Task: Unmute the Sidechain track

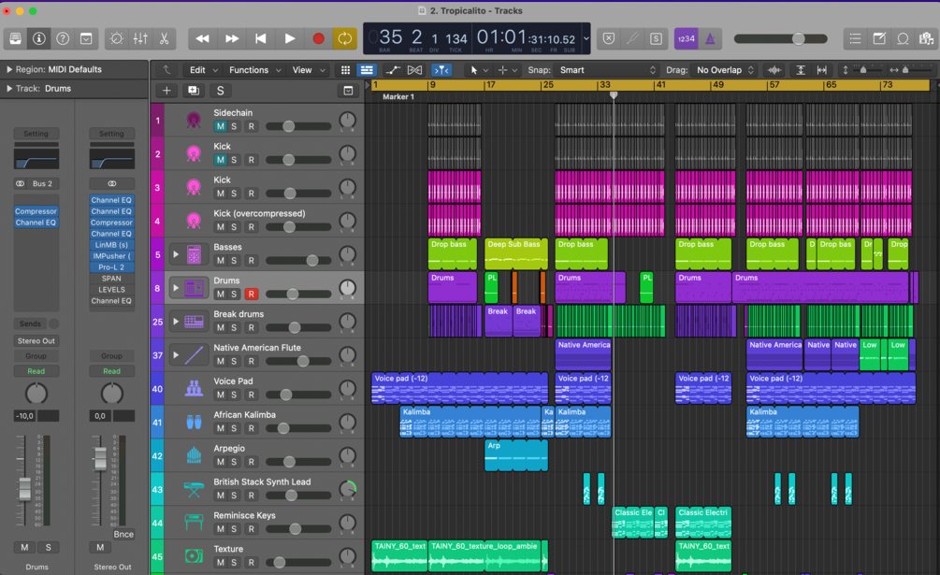Action: [220, 126]
